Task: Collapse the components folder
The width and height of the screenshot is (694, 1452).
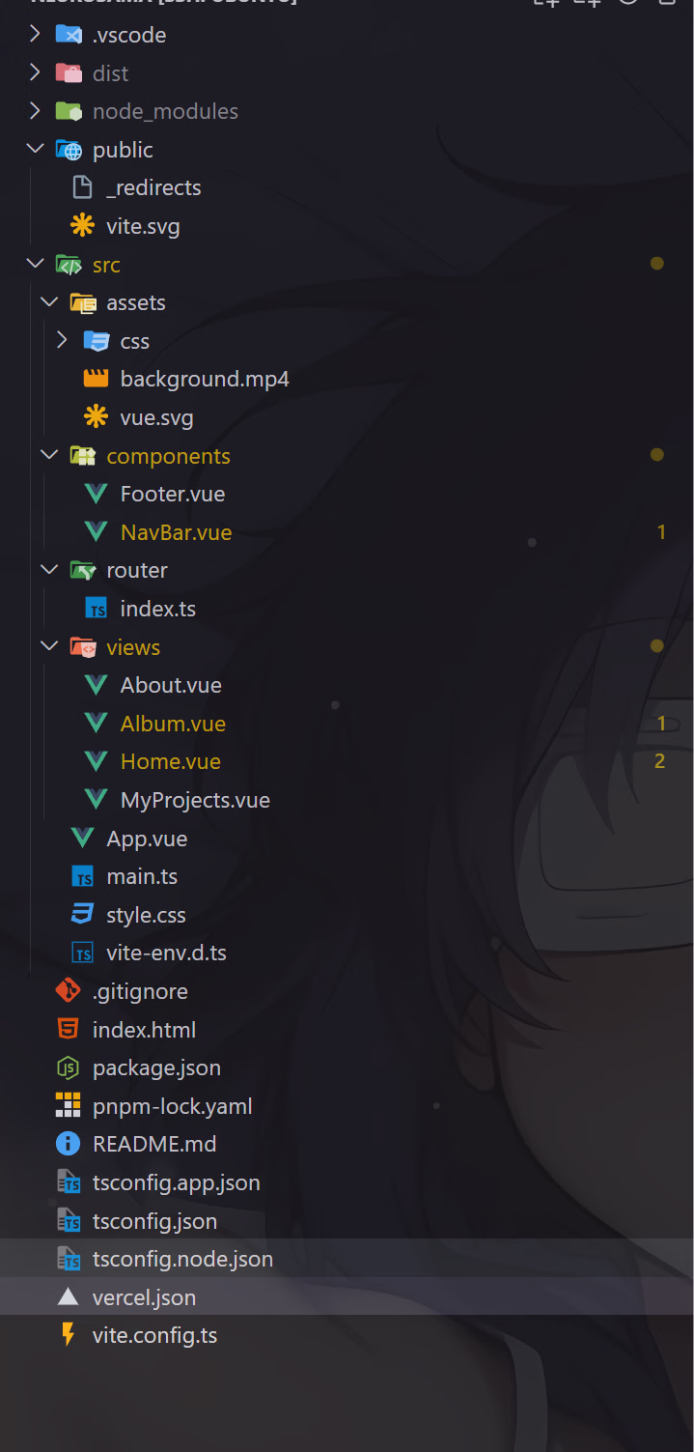Action: (x=49, y=455)
